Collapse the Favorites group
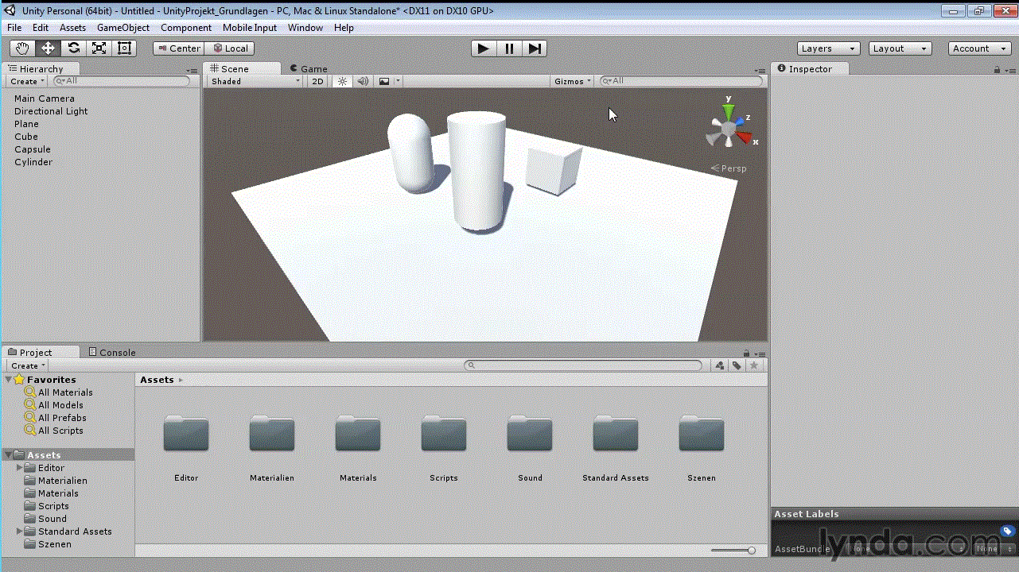This screenshot has height=572, width=1019. 9,380
